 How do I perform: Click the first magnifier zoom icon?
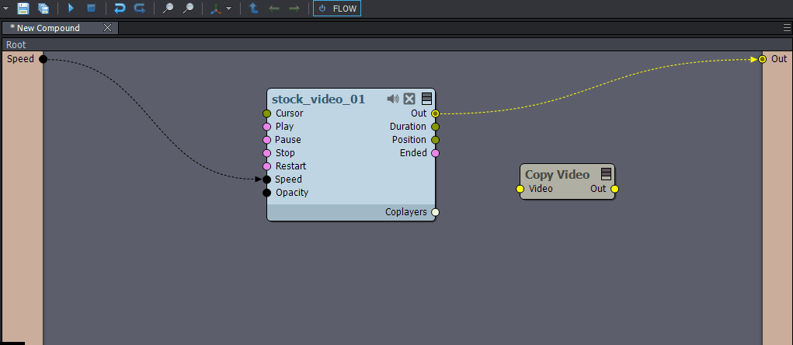[168, 8]
